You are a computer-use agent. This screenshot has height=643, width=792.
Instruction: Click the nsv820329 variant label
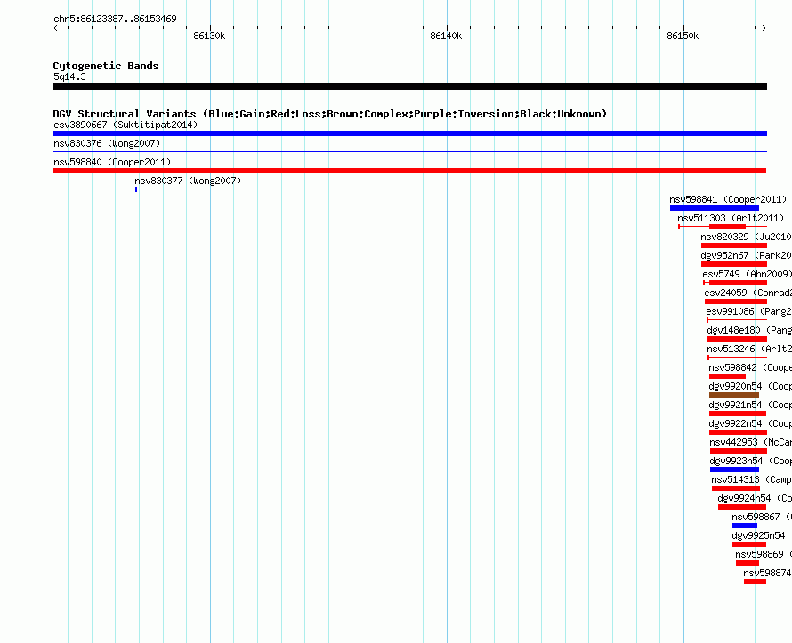pos(746,237)
